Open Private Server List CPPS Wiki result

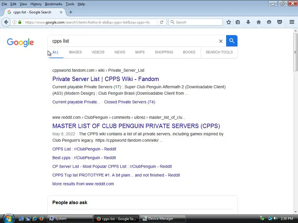pyautogui.click(x=105, y=79)
